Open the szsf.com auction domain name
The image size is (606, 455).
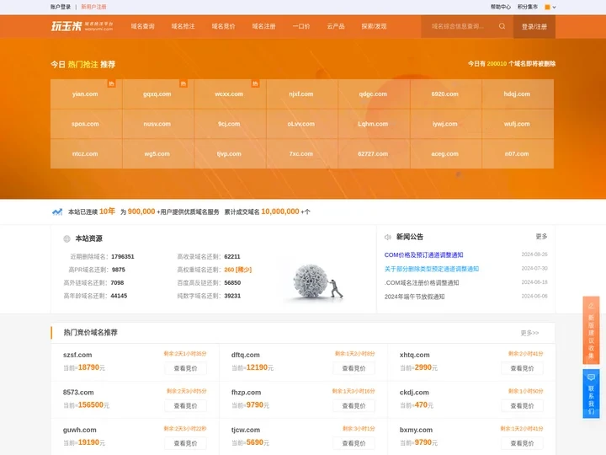77,355
